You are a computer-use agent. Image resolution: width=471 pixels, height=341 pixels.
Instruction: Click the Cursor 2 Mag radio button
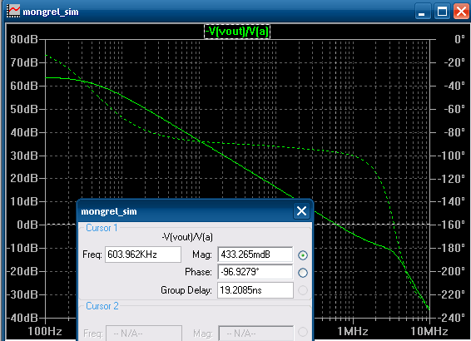pyautogui.click(x=303, y=332)
